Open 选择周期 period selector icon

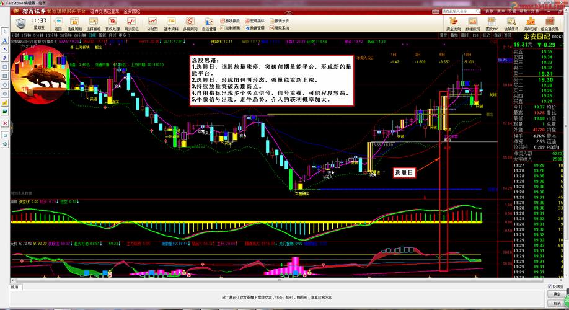(74, 22)
